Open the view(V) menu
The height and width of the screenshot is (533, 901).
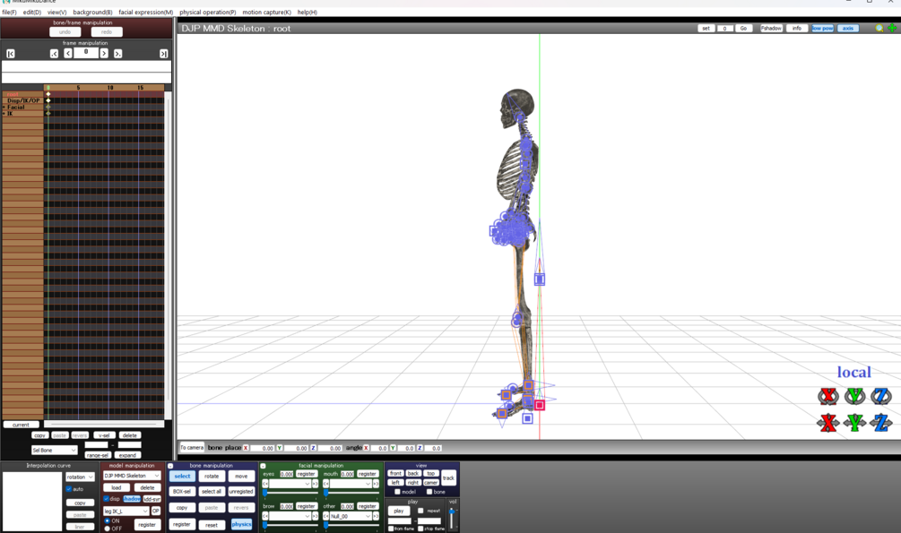56,12
